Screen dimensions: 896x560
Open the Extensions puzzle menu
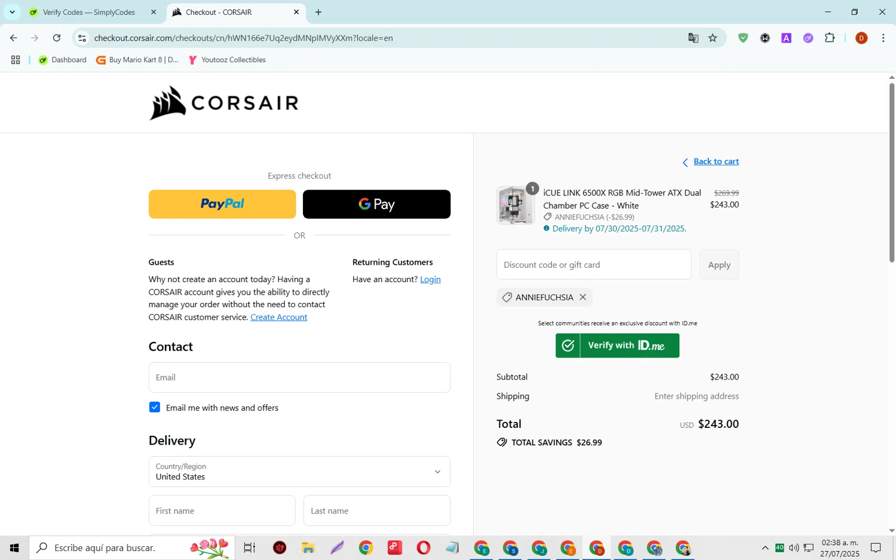coord(830,38)
